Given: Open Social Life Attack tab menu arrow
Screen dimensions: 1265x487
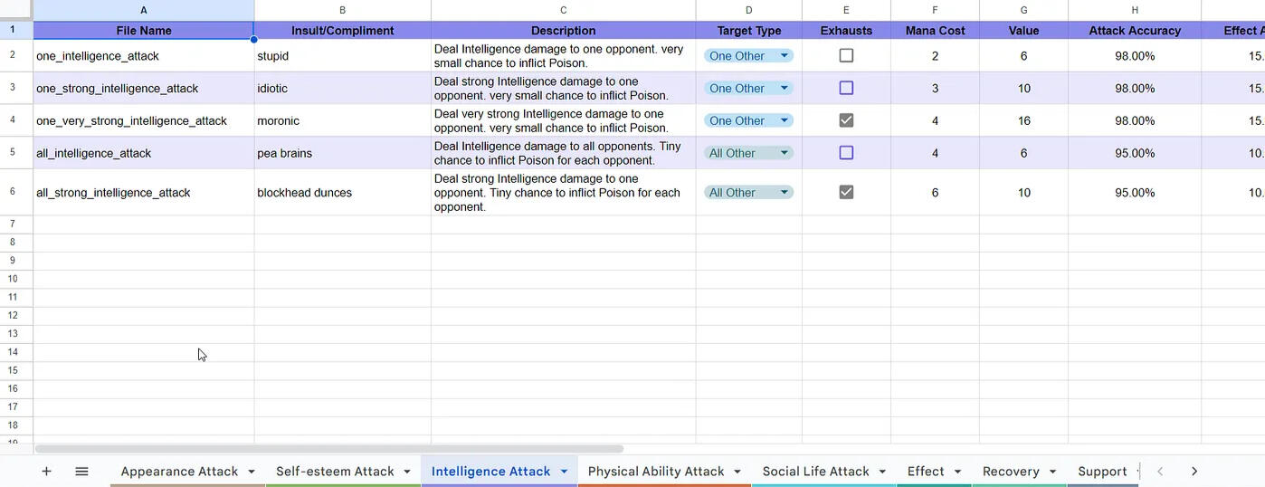Looking at the screenshot, I should 882,472.
